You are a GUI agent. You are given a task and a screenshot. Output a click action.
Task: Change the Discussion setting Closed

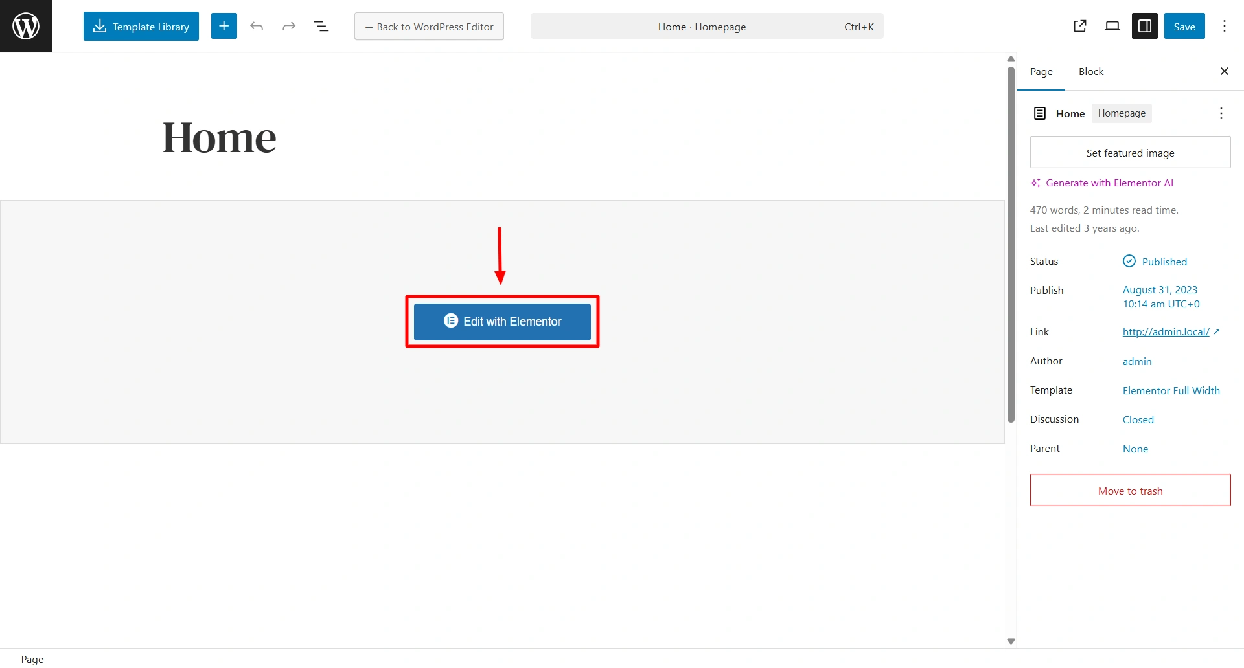click(1138, 419)
